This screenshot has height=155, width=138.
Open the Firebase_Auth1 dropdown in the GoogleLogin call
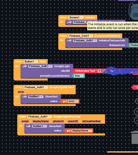[51, 66]
